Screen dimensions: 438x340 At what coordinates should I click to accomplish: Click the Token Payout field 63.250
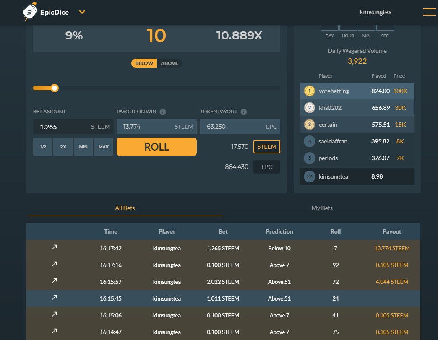pos(240,127)
